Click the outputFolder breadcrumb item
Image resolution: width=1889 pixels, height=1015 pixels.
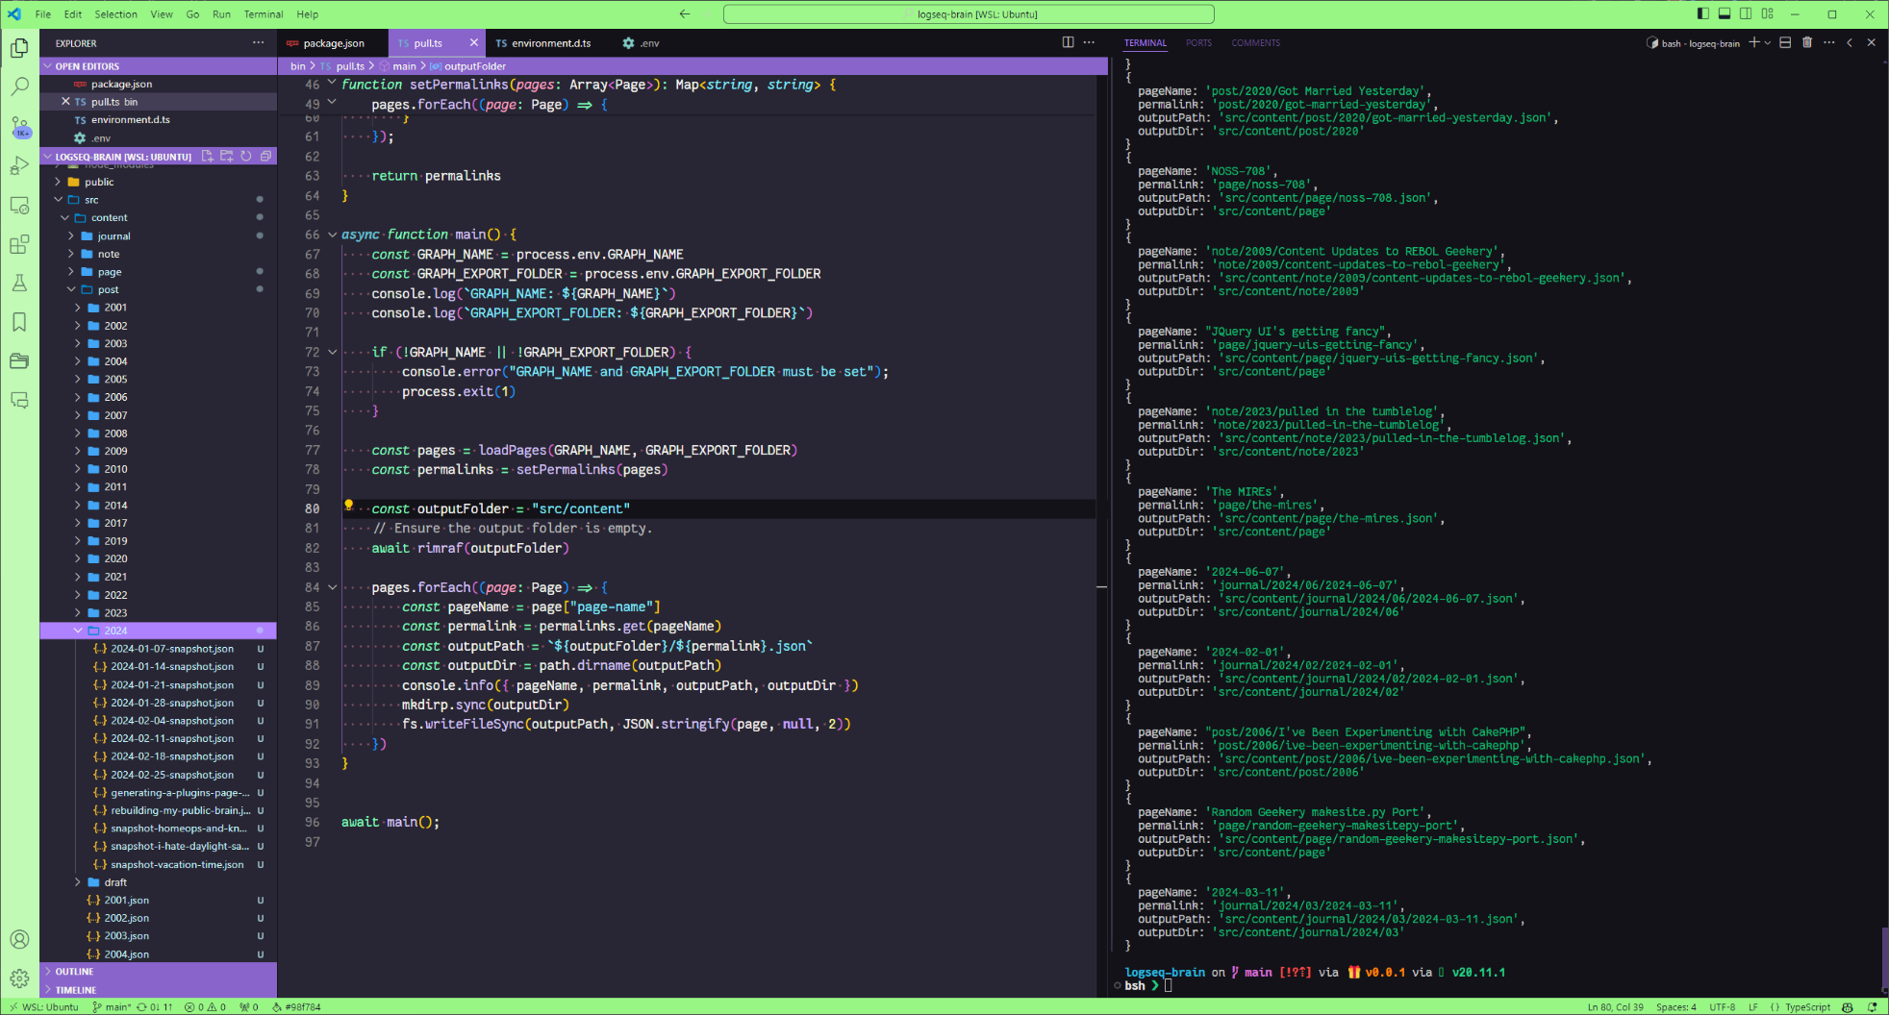[x=467, y=66]
